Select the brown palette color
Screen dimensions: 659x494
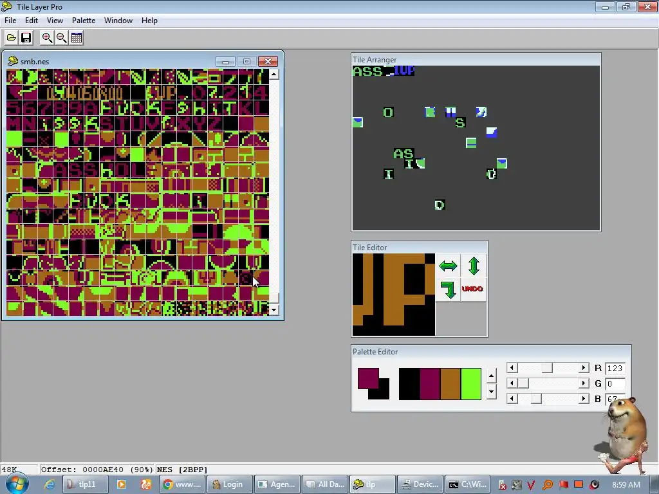tap(450, 384)
